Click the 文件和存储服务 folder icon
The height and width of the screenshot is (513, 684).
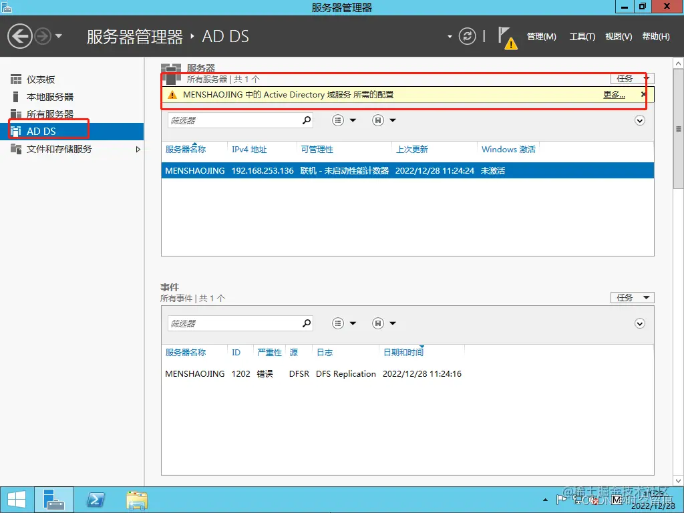(16, 149)
